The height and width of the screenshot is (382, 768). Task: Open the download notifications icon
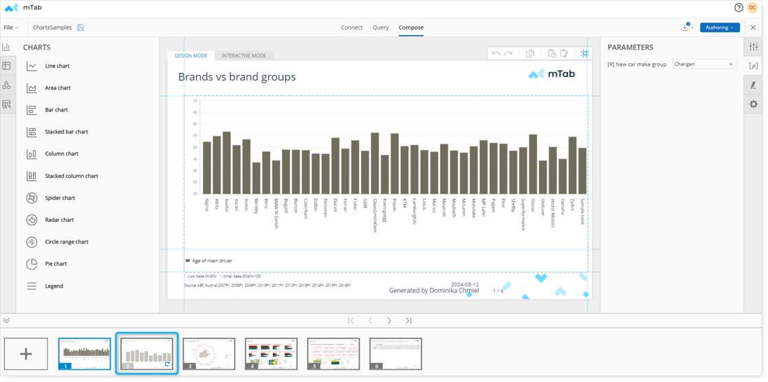[685, 27]
